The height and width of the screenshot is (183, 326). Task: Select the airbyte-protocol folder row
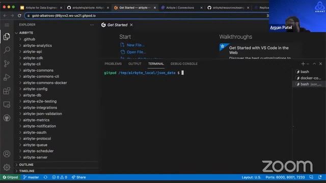point(56,139)
